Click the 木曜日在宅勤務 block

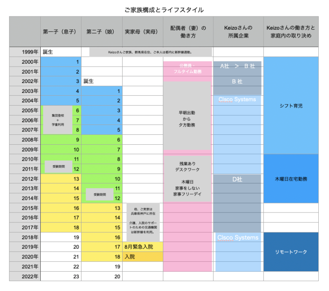point(291,179)
